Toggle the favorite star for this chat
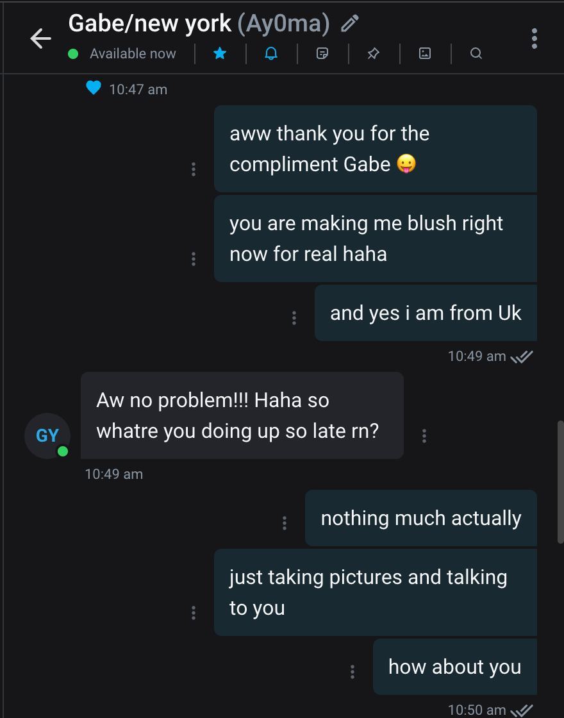Viewport: 564px width, 718px height. coord(220,54)
